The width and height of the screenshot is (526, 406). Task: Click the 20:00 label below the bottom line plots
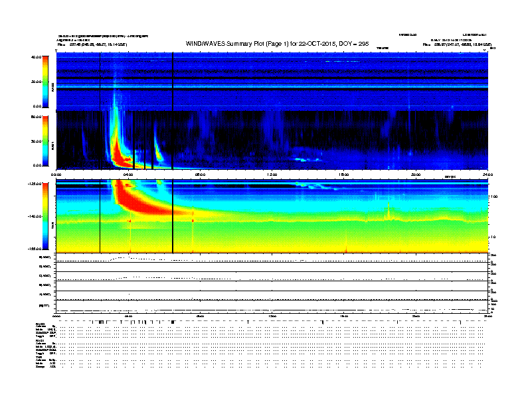tap(416, 316)
